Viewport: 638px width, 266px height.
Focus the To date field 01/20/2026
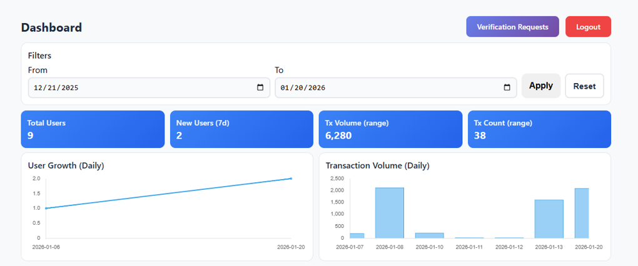[396, 87]
